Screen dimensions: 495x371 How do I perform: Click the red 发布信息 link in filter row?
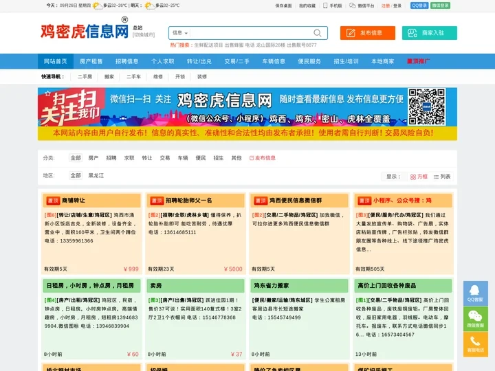(x=263, y=158)
